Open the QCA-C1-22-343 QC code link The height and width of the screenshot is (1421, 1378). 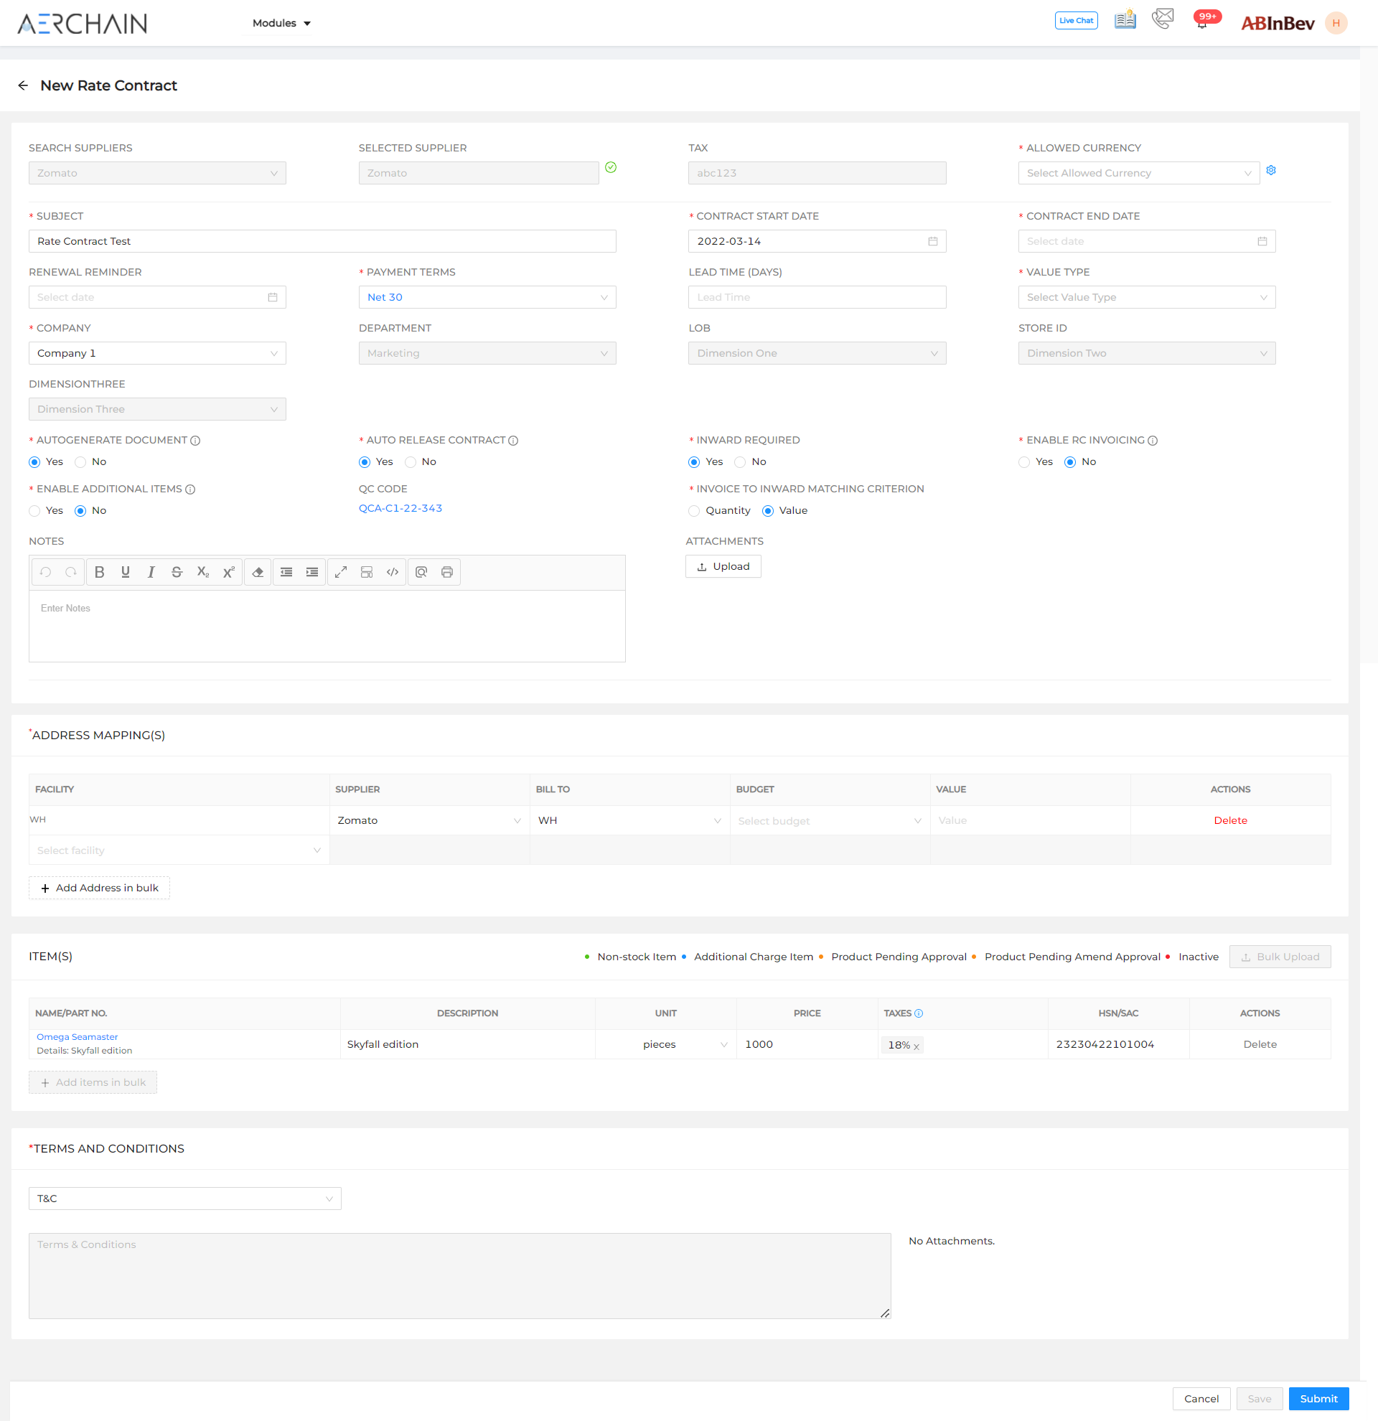tap(400, 508)
